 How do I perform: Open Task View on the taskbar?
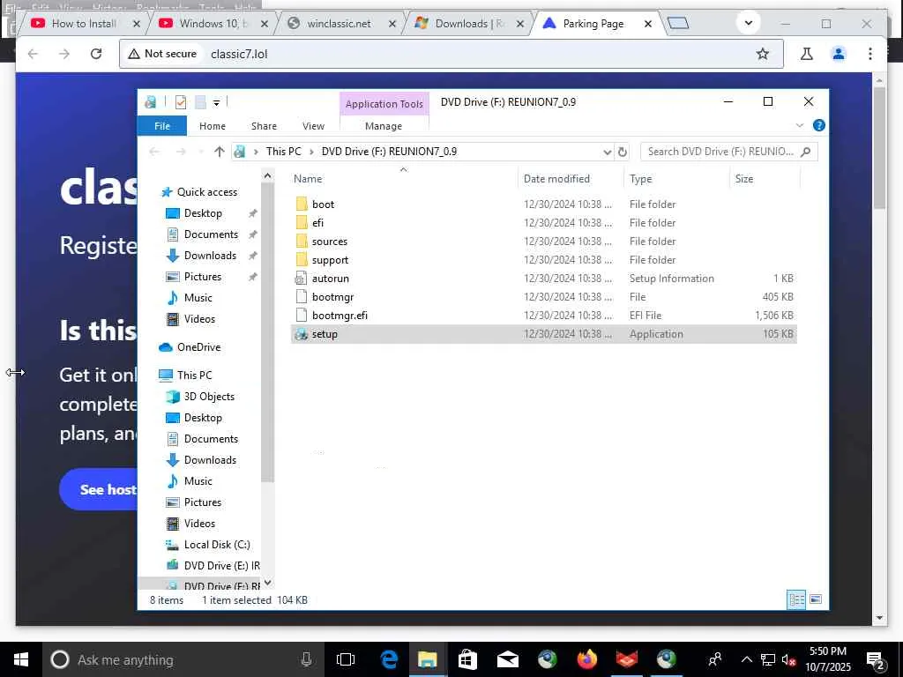click(346, 659)
